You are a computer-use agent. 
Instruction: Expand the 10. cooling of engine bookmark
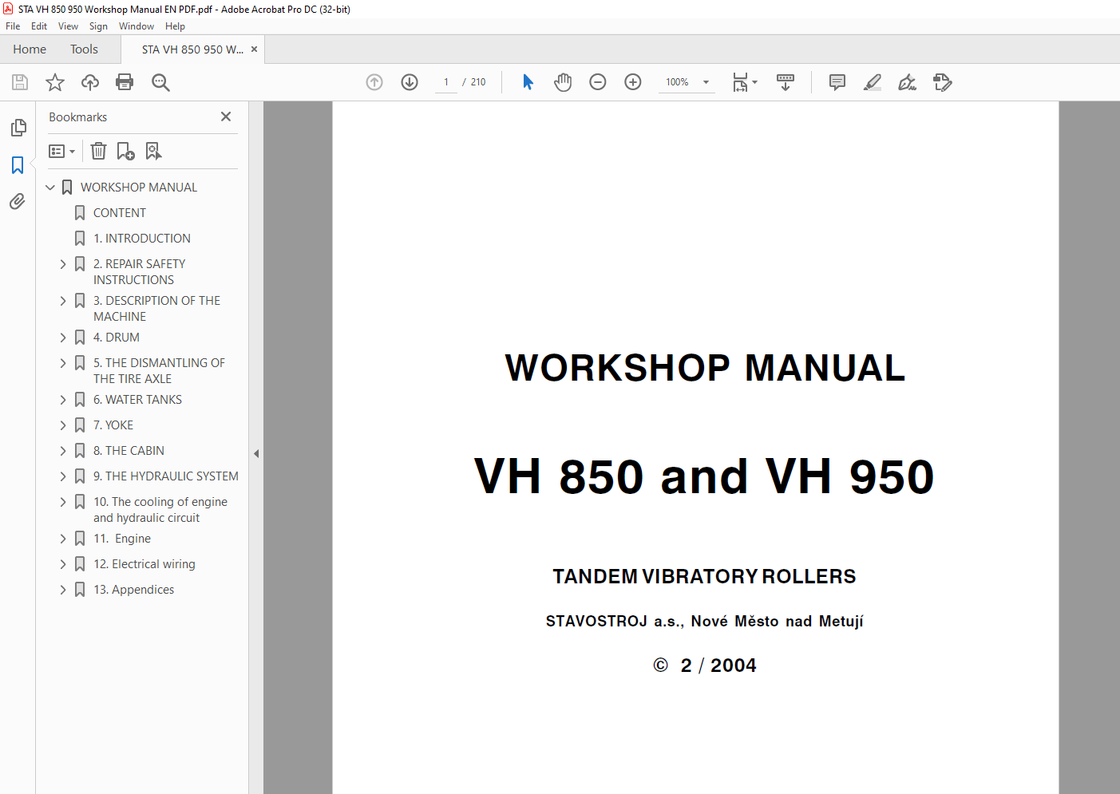[x=63, y=502]
